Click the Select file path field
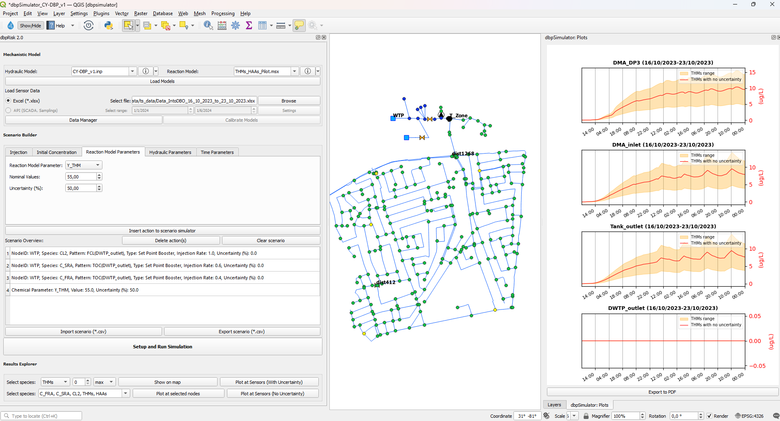Screen dimensions: 780x421 point(194,100)
